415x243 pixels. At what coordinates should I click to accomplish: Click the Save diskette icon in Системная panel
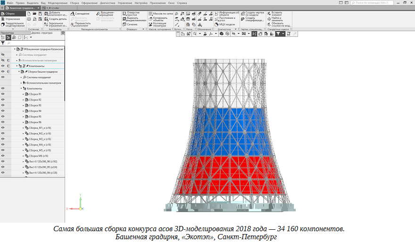[40, 14]
